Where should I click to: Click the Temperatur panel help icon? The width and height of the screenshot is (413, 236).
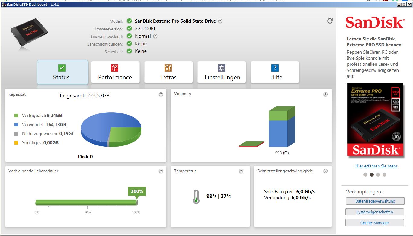pyautogui.click(x=241, y=171)
